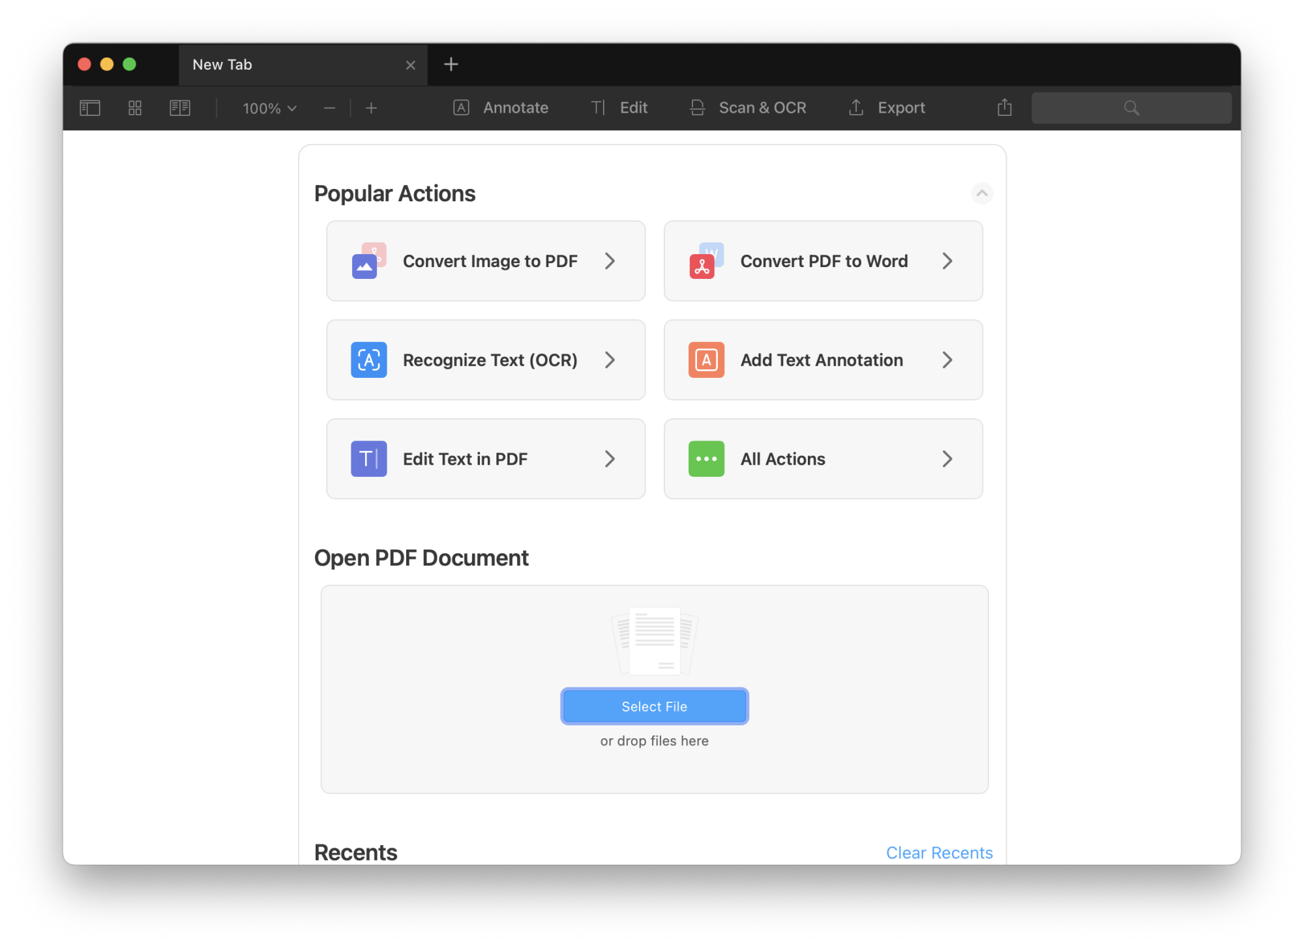Viewport: 1304px width, 948px height.
Task: Click the zoom out minus button
Action: [329, 109]
